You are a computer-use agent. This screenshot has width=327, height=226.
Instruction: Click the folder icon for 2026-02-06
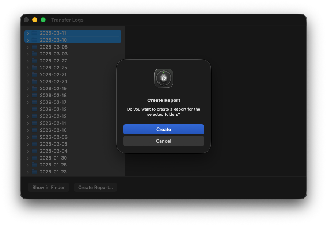point(34,137)
